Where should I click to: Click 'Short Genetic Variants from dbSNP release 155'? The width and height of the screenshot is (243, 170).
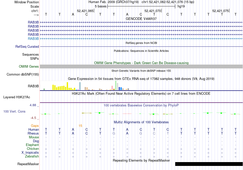pyautogui.click(x=141, y=71)
